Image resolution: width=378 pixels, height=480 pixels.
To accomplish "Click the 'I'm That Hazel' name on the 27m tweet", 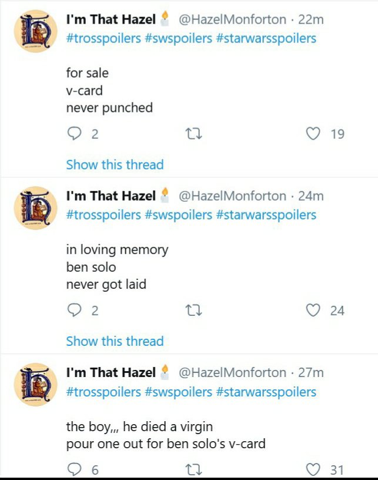I will [111, 372].
